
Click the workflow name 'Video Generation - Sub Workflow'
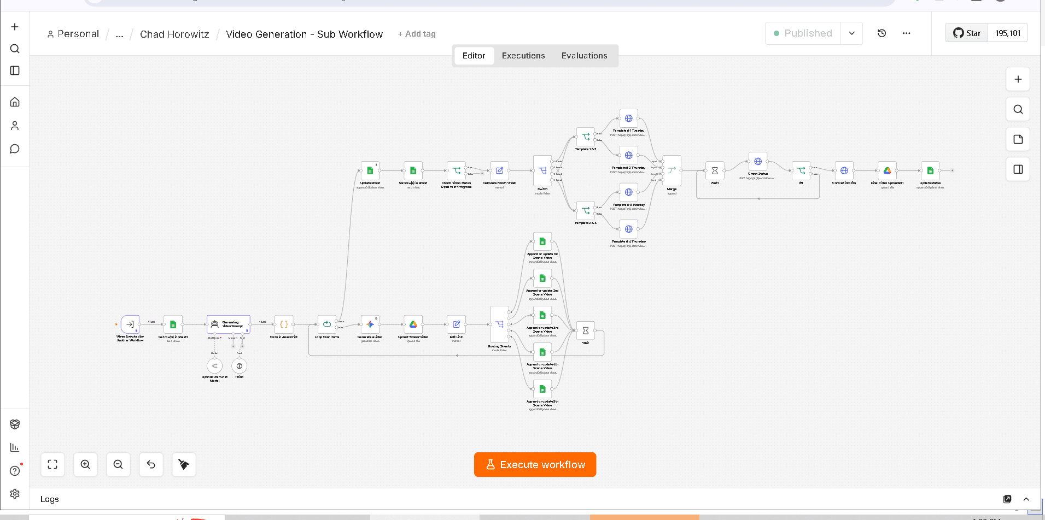[304, 34]
